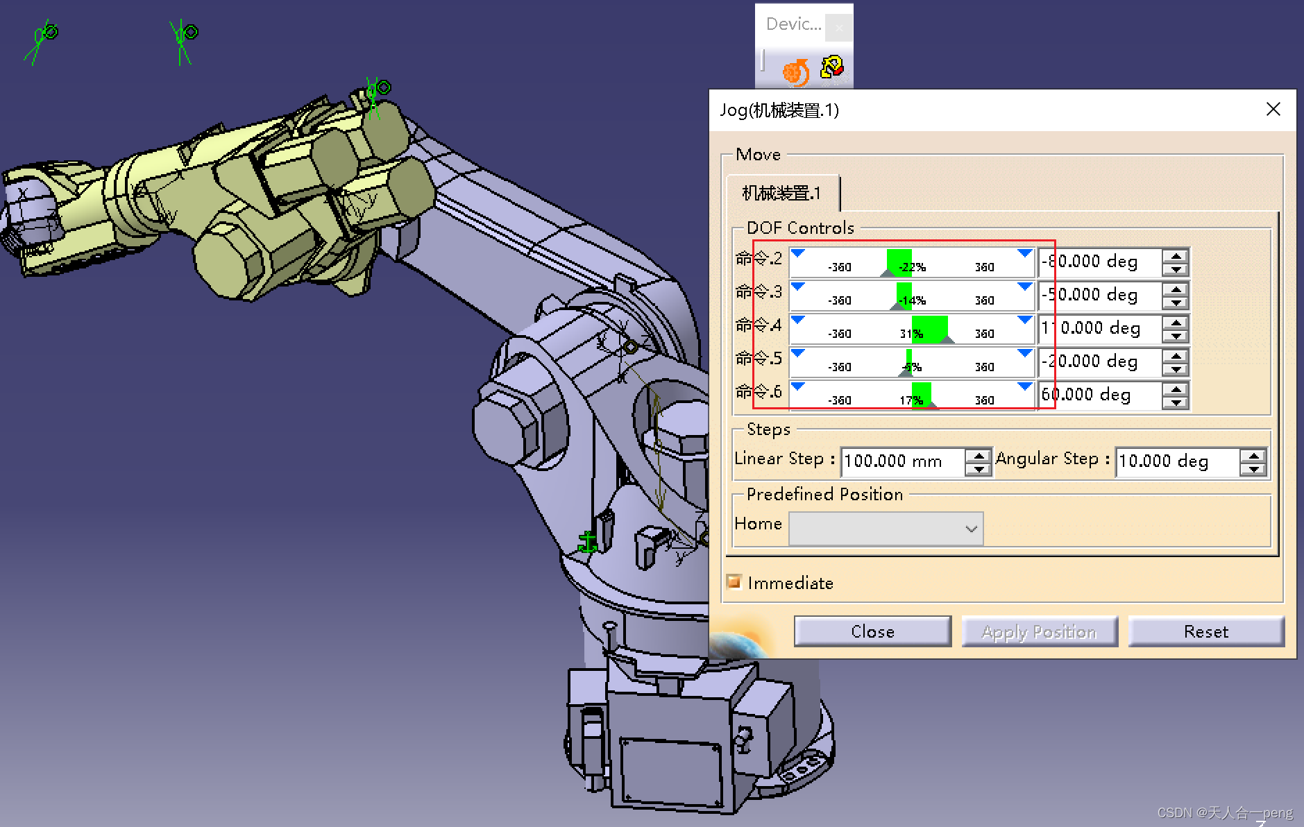
Task: Increase Angular Step with up spinner
Action: point(1253,456)
